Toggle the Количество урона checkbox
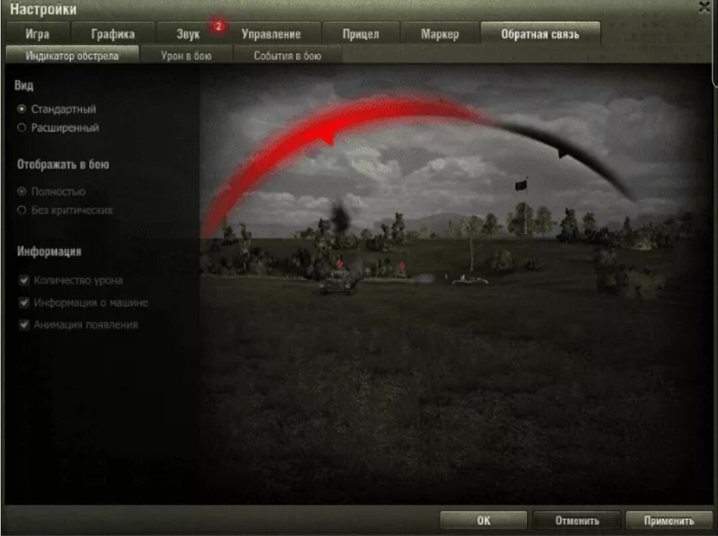This screenshot has height=536, width=718. [25, 280]
